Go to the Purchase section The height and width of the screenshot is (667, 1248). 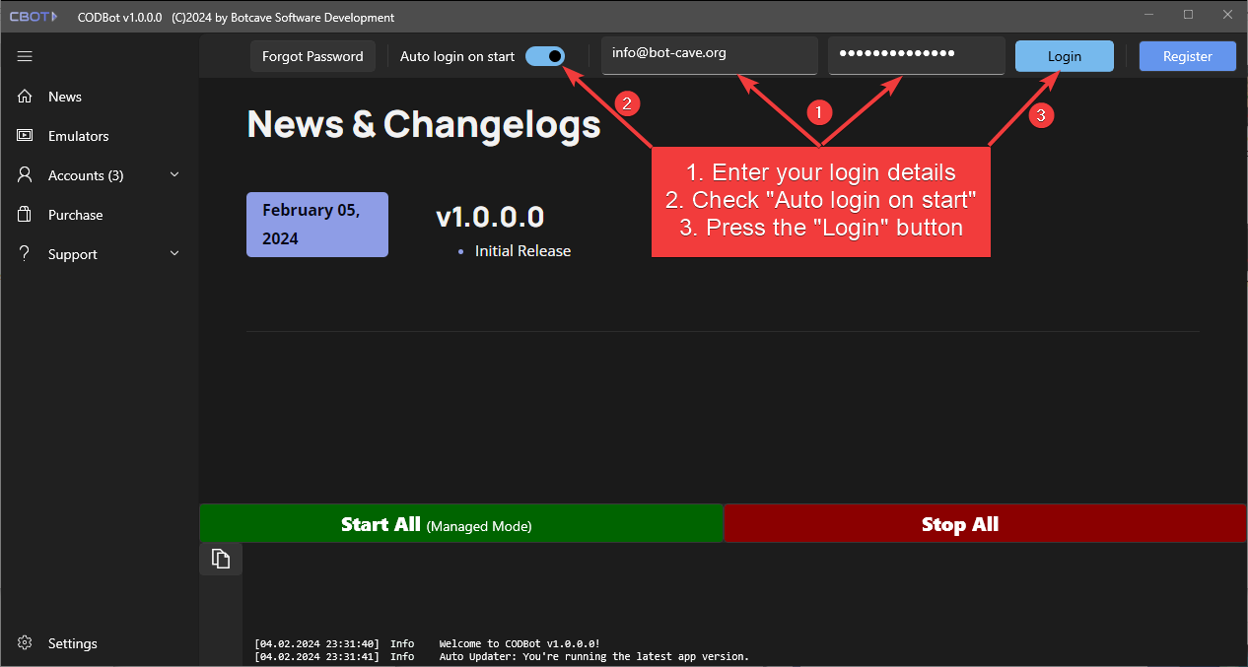(75, 215)
